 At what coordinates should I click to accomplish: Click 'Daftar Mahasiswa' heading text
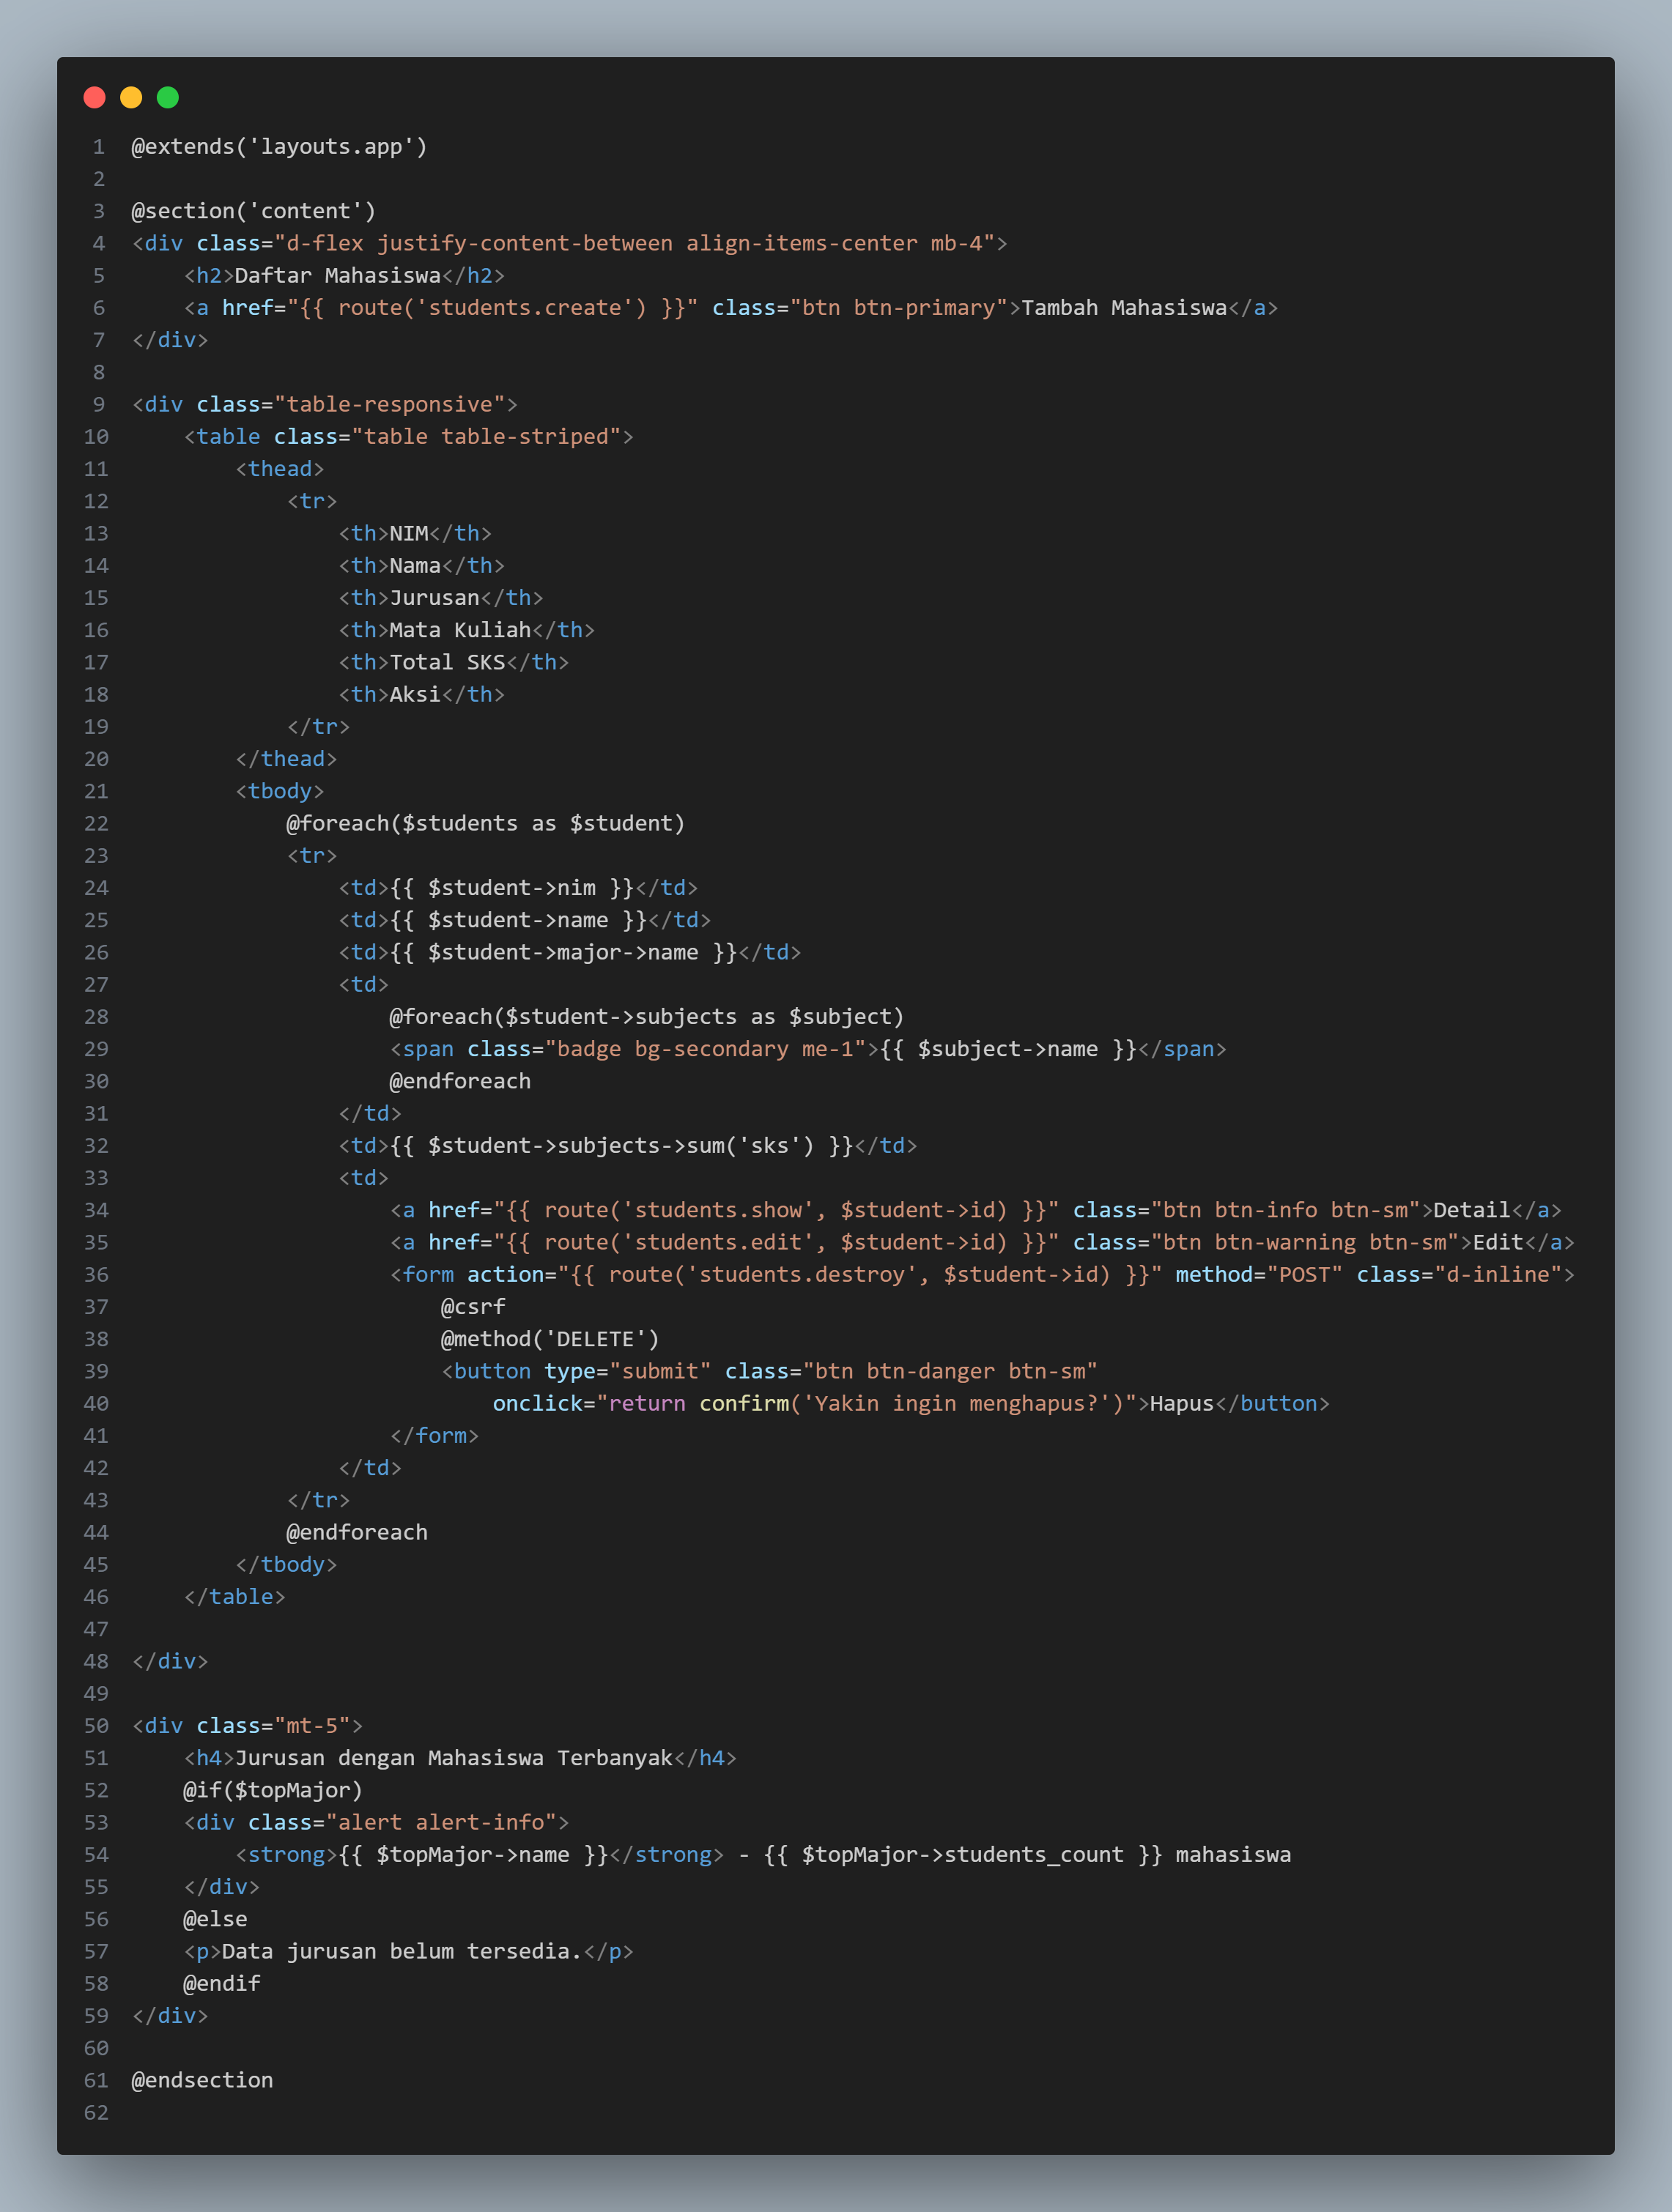(x=337, y=276)
